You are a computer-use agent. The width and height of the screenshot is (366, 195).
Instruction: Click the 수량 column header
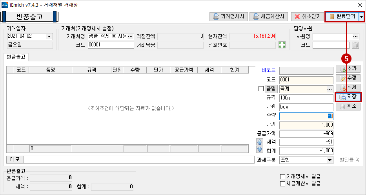click(x=135, y=70)
